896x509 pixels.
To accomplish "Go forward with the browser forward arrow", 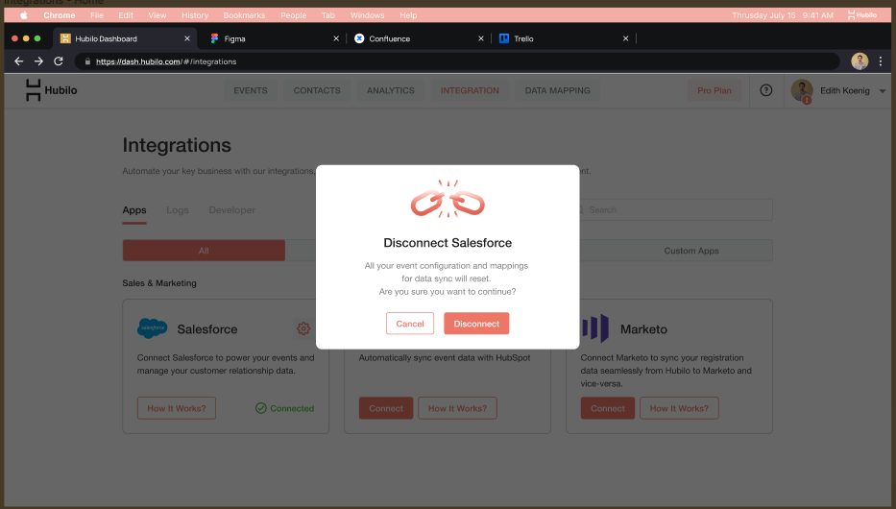I will pos(38,61).
